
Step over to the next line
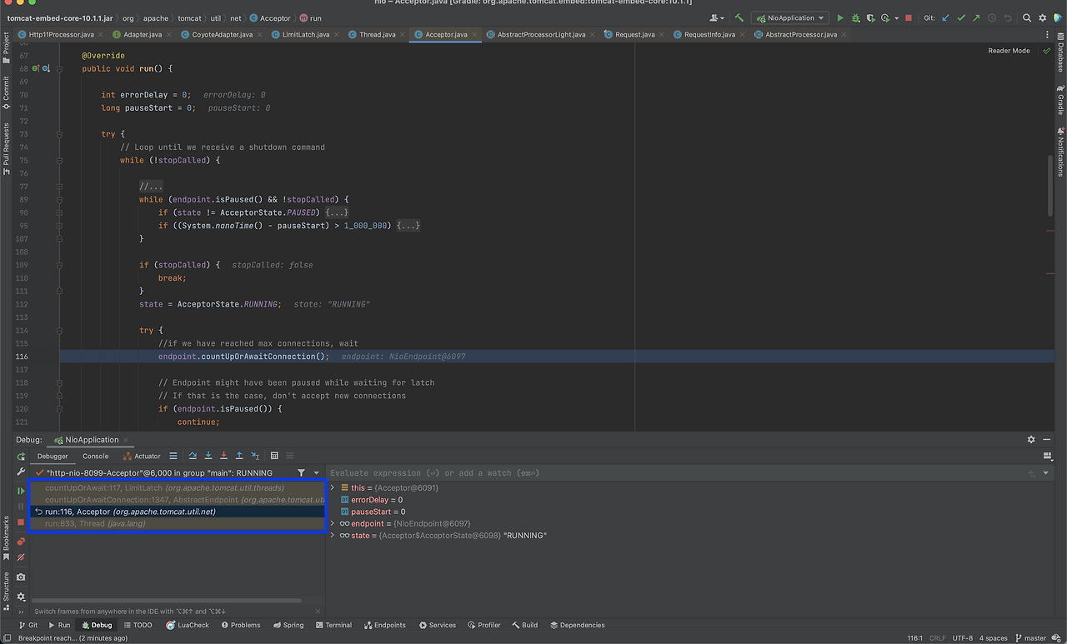coord(193,456)
